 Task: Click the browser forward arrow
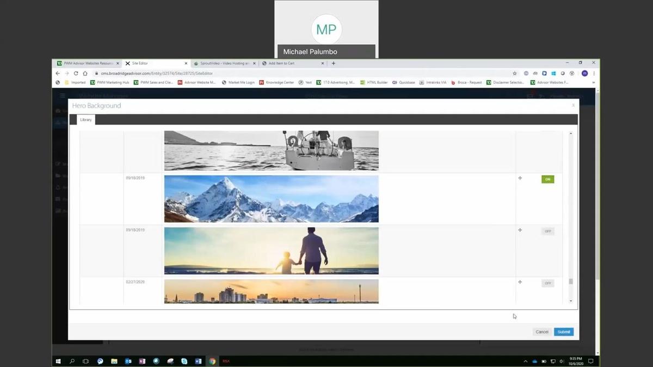pos(67,73)
